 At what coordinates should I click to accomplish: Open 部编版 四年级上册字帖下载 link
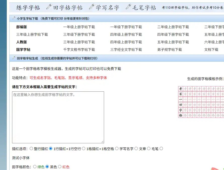pyautogui.click(x=126, y=35)
